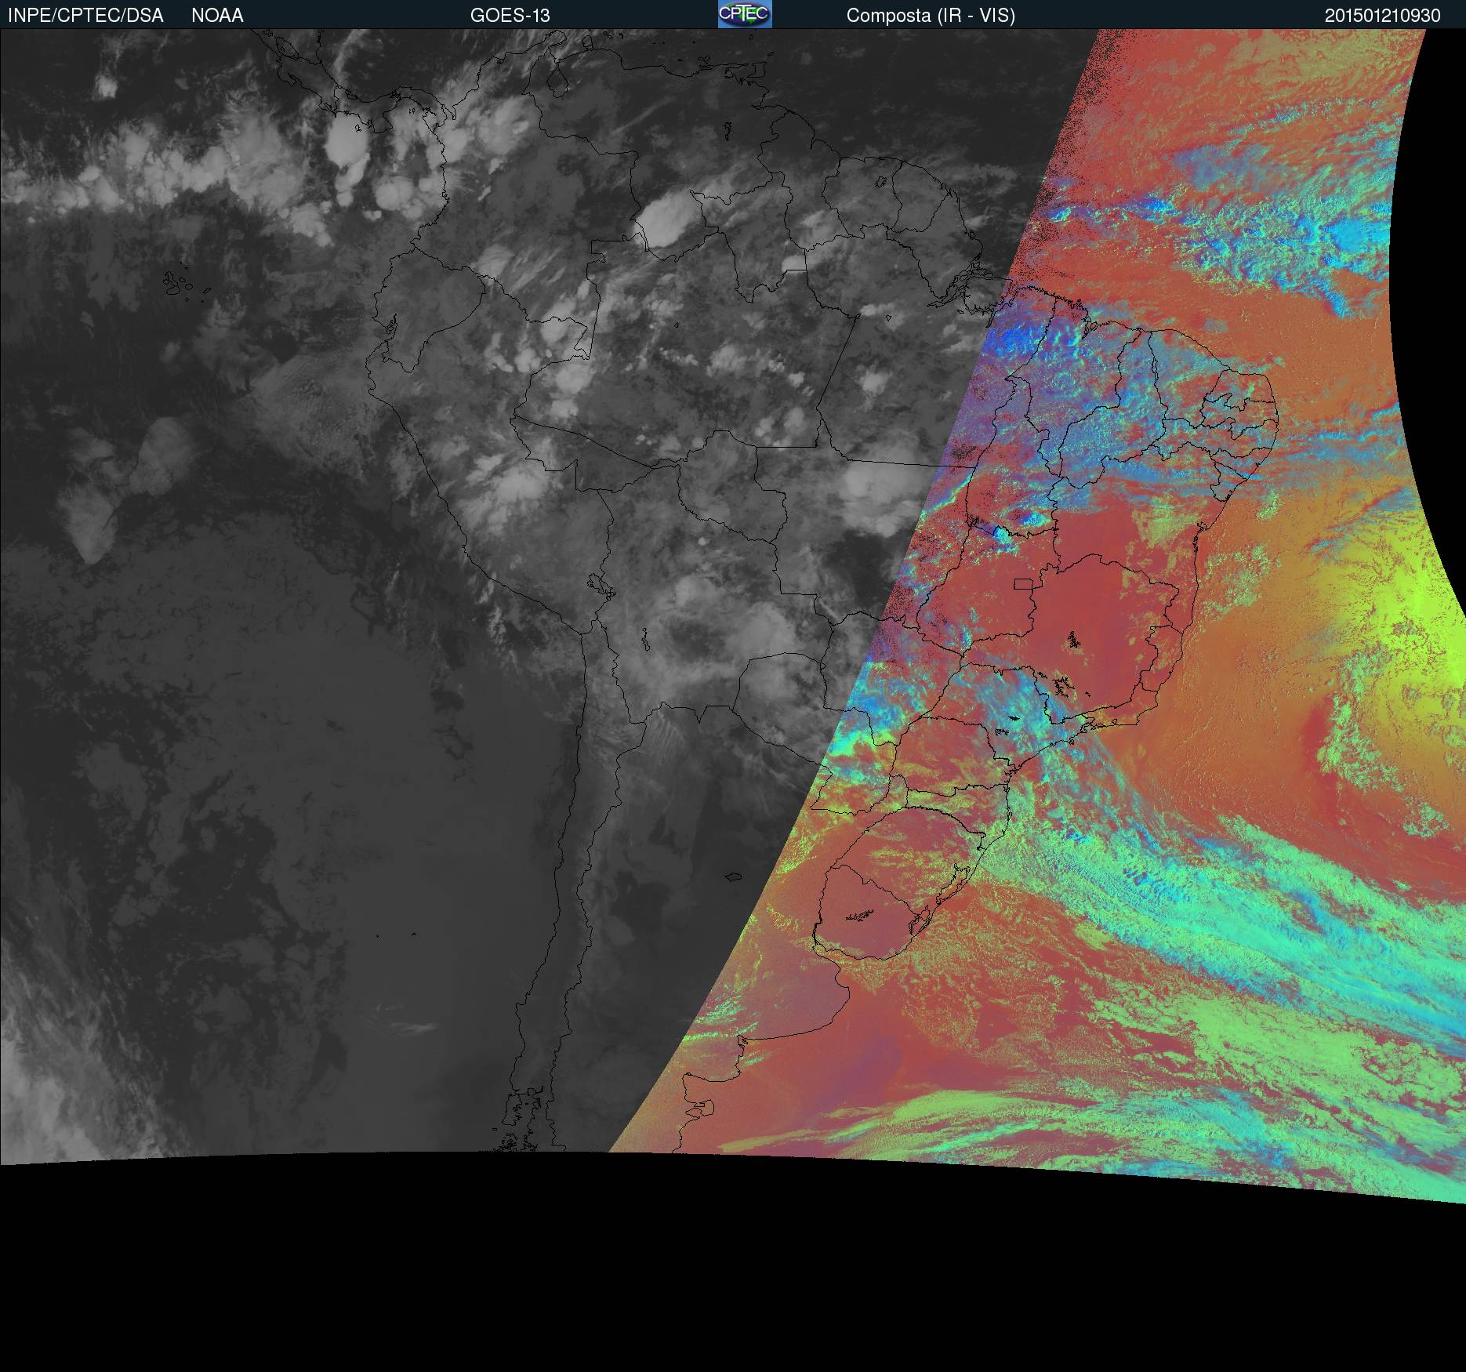The height and width of the screenshot is (1372, 1466).
Task: Click the CPTEC logo in header
Action: click(x=745, y=14)
